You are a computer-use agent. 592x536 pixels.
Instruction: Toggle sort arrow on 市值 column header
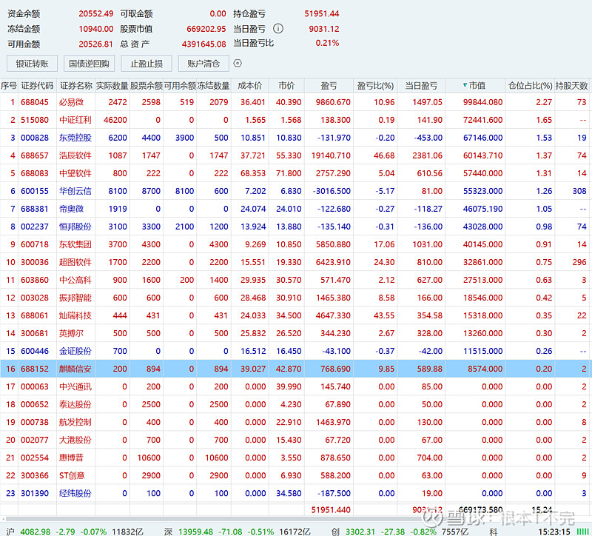[465, 85]
